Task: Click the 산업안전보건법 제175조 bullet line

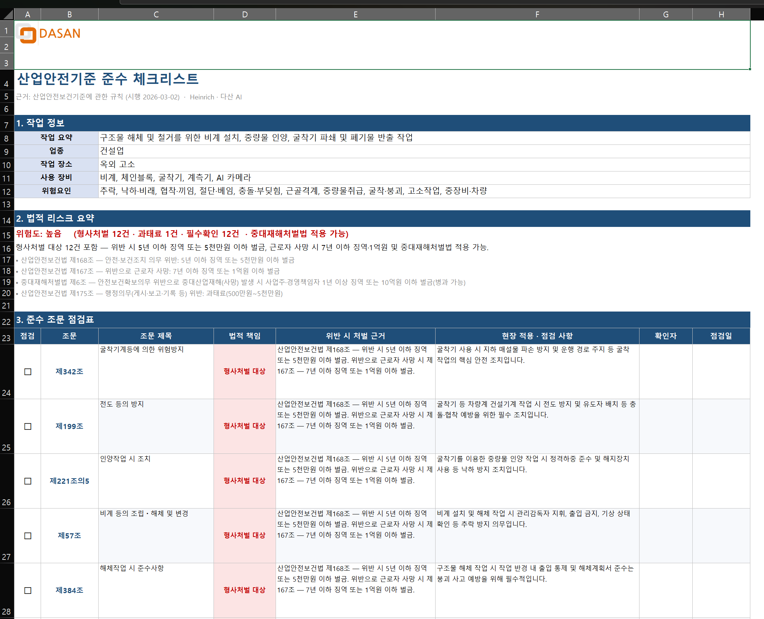Action: (149, 293)
